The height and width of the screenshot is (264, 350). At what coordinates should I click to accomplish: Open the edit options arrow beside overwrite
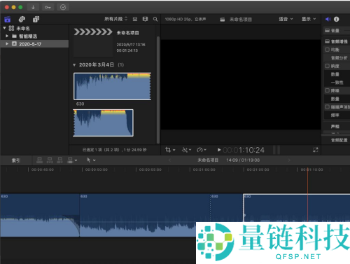click(76, 160)
